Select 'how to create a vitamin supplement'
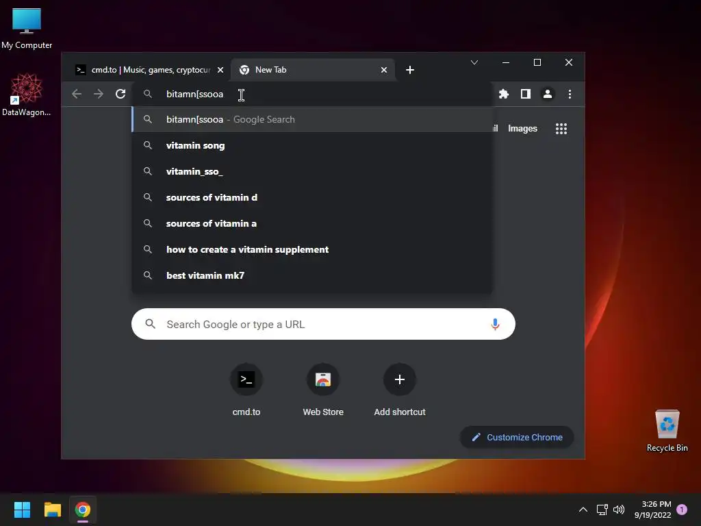The image size is (701, 526). pos(312,249)
